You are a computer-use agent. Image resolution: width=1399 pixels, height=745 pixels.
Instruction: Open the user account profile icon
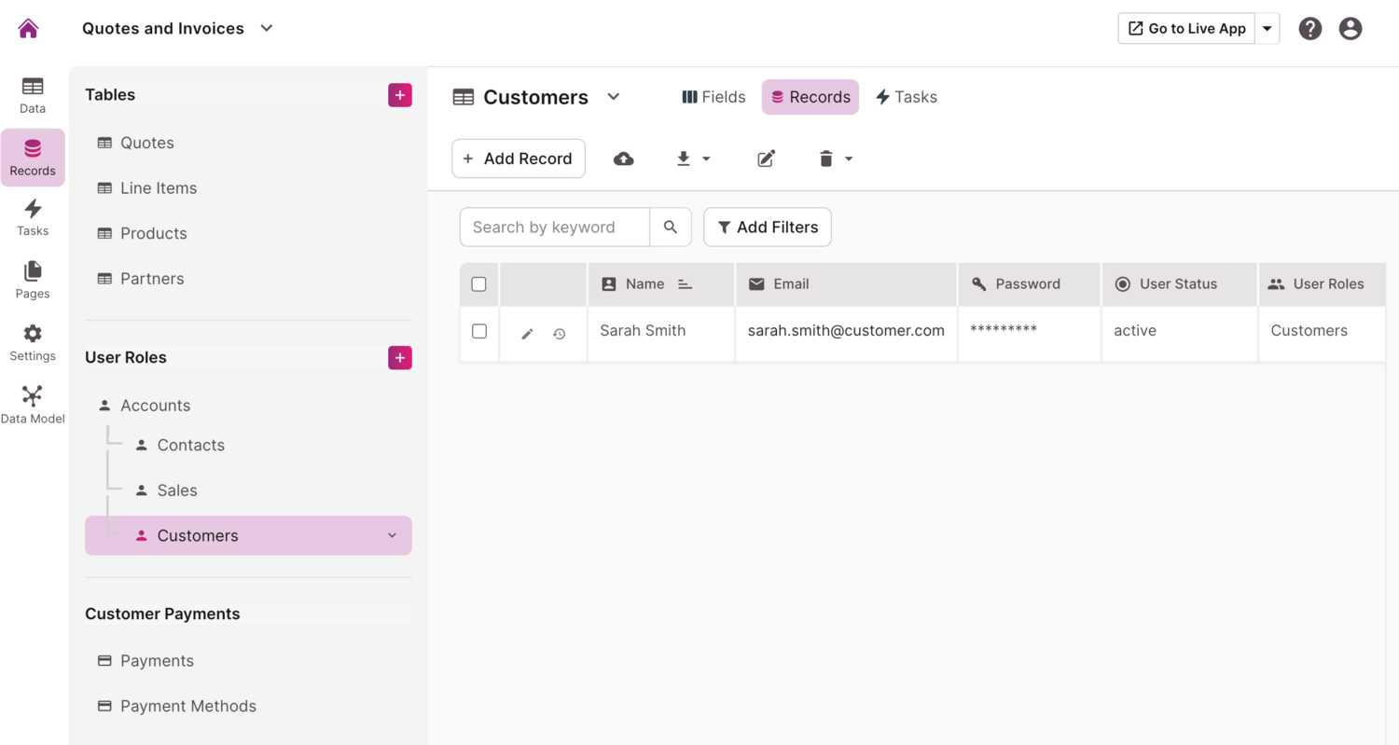(1351, 29)
